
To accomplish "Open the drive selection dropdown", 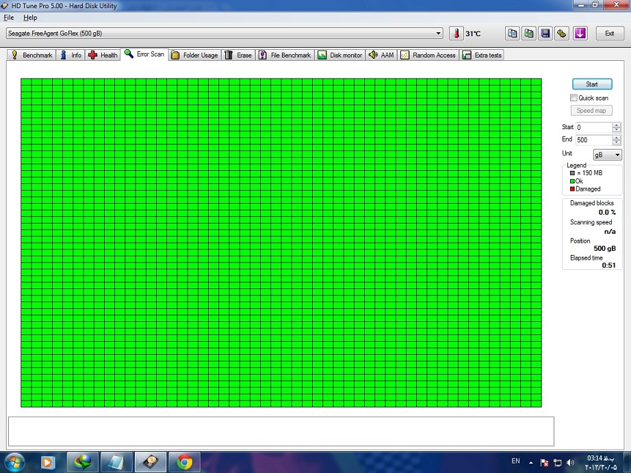I will click(x=439, y=33).
